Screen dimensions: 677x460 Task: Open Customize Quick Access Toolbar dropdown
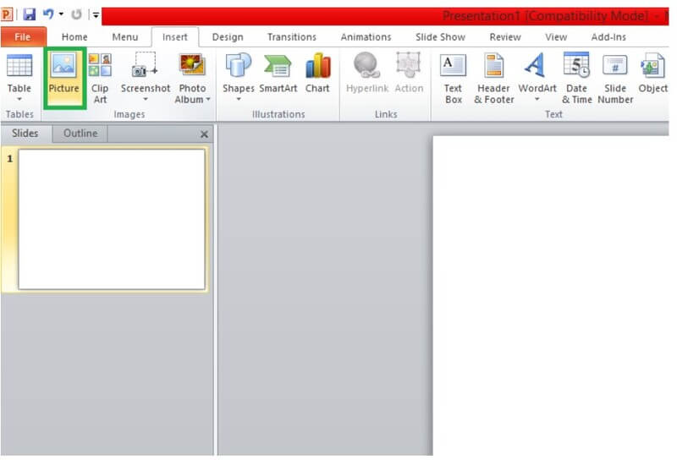pos(96,15)
